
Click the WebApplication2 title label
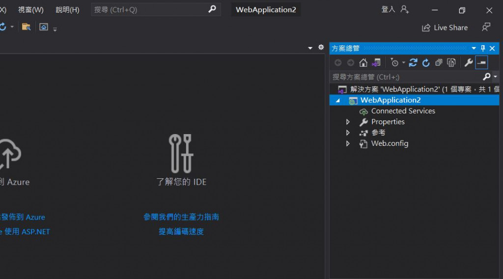click(x=266, y=10)
